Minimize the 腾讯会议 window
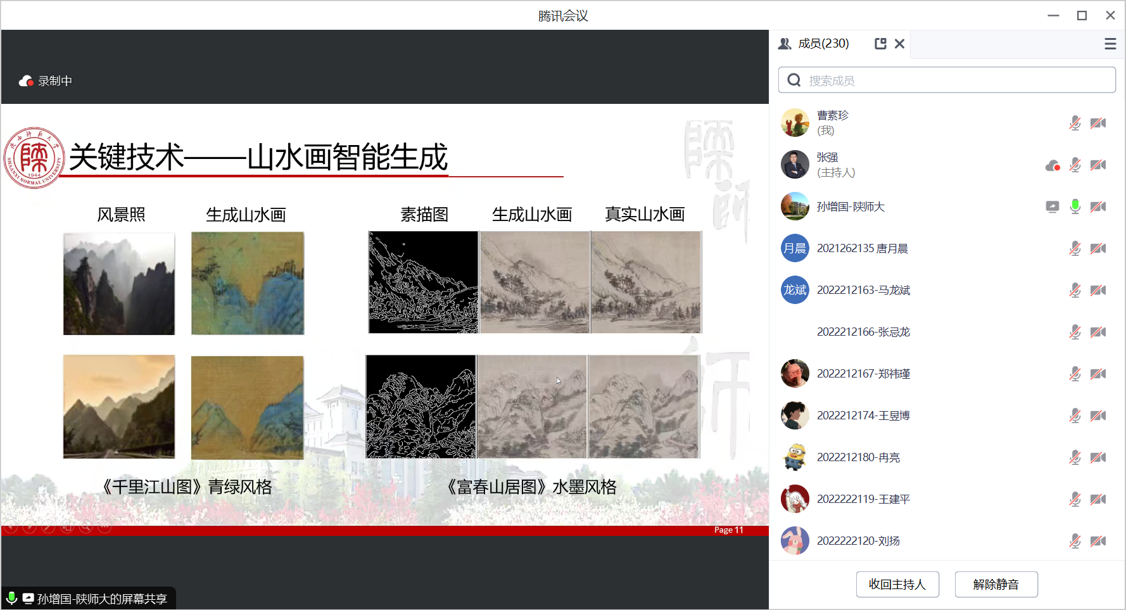This screenshot has width=1126, height=610. pos(1053,15)
